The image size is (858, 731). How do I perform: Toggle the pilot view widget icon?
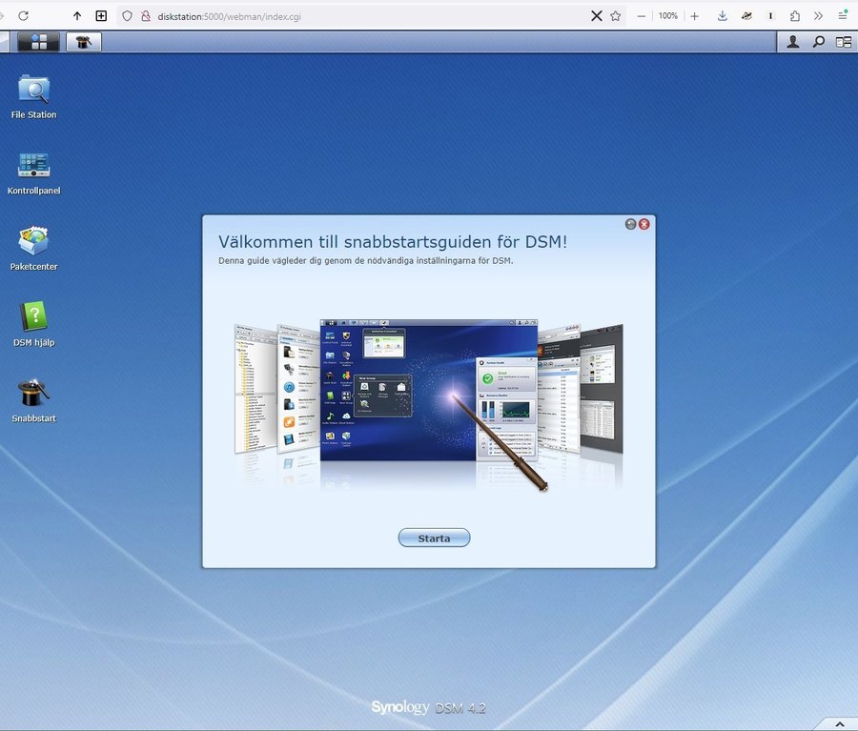(844, 42)
